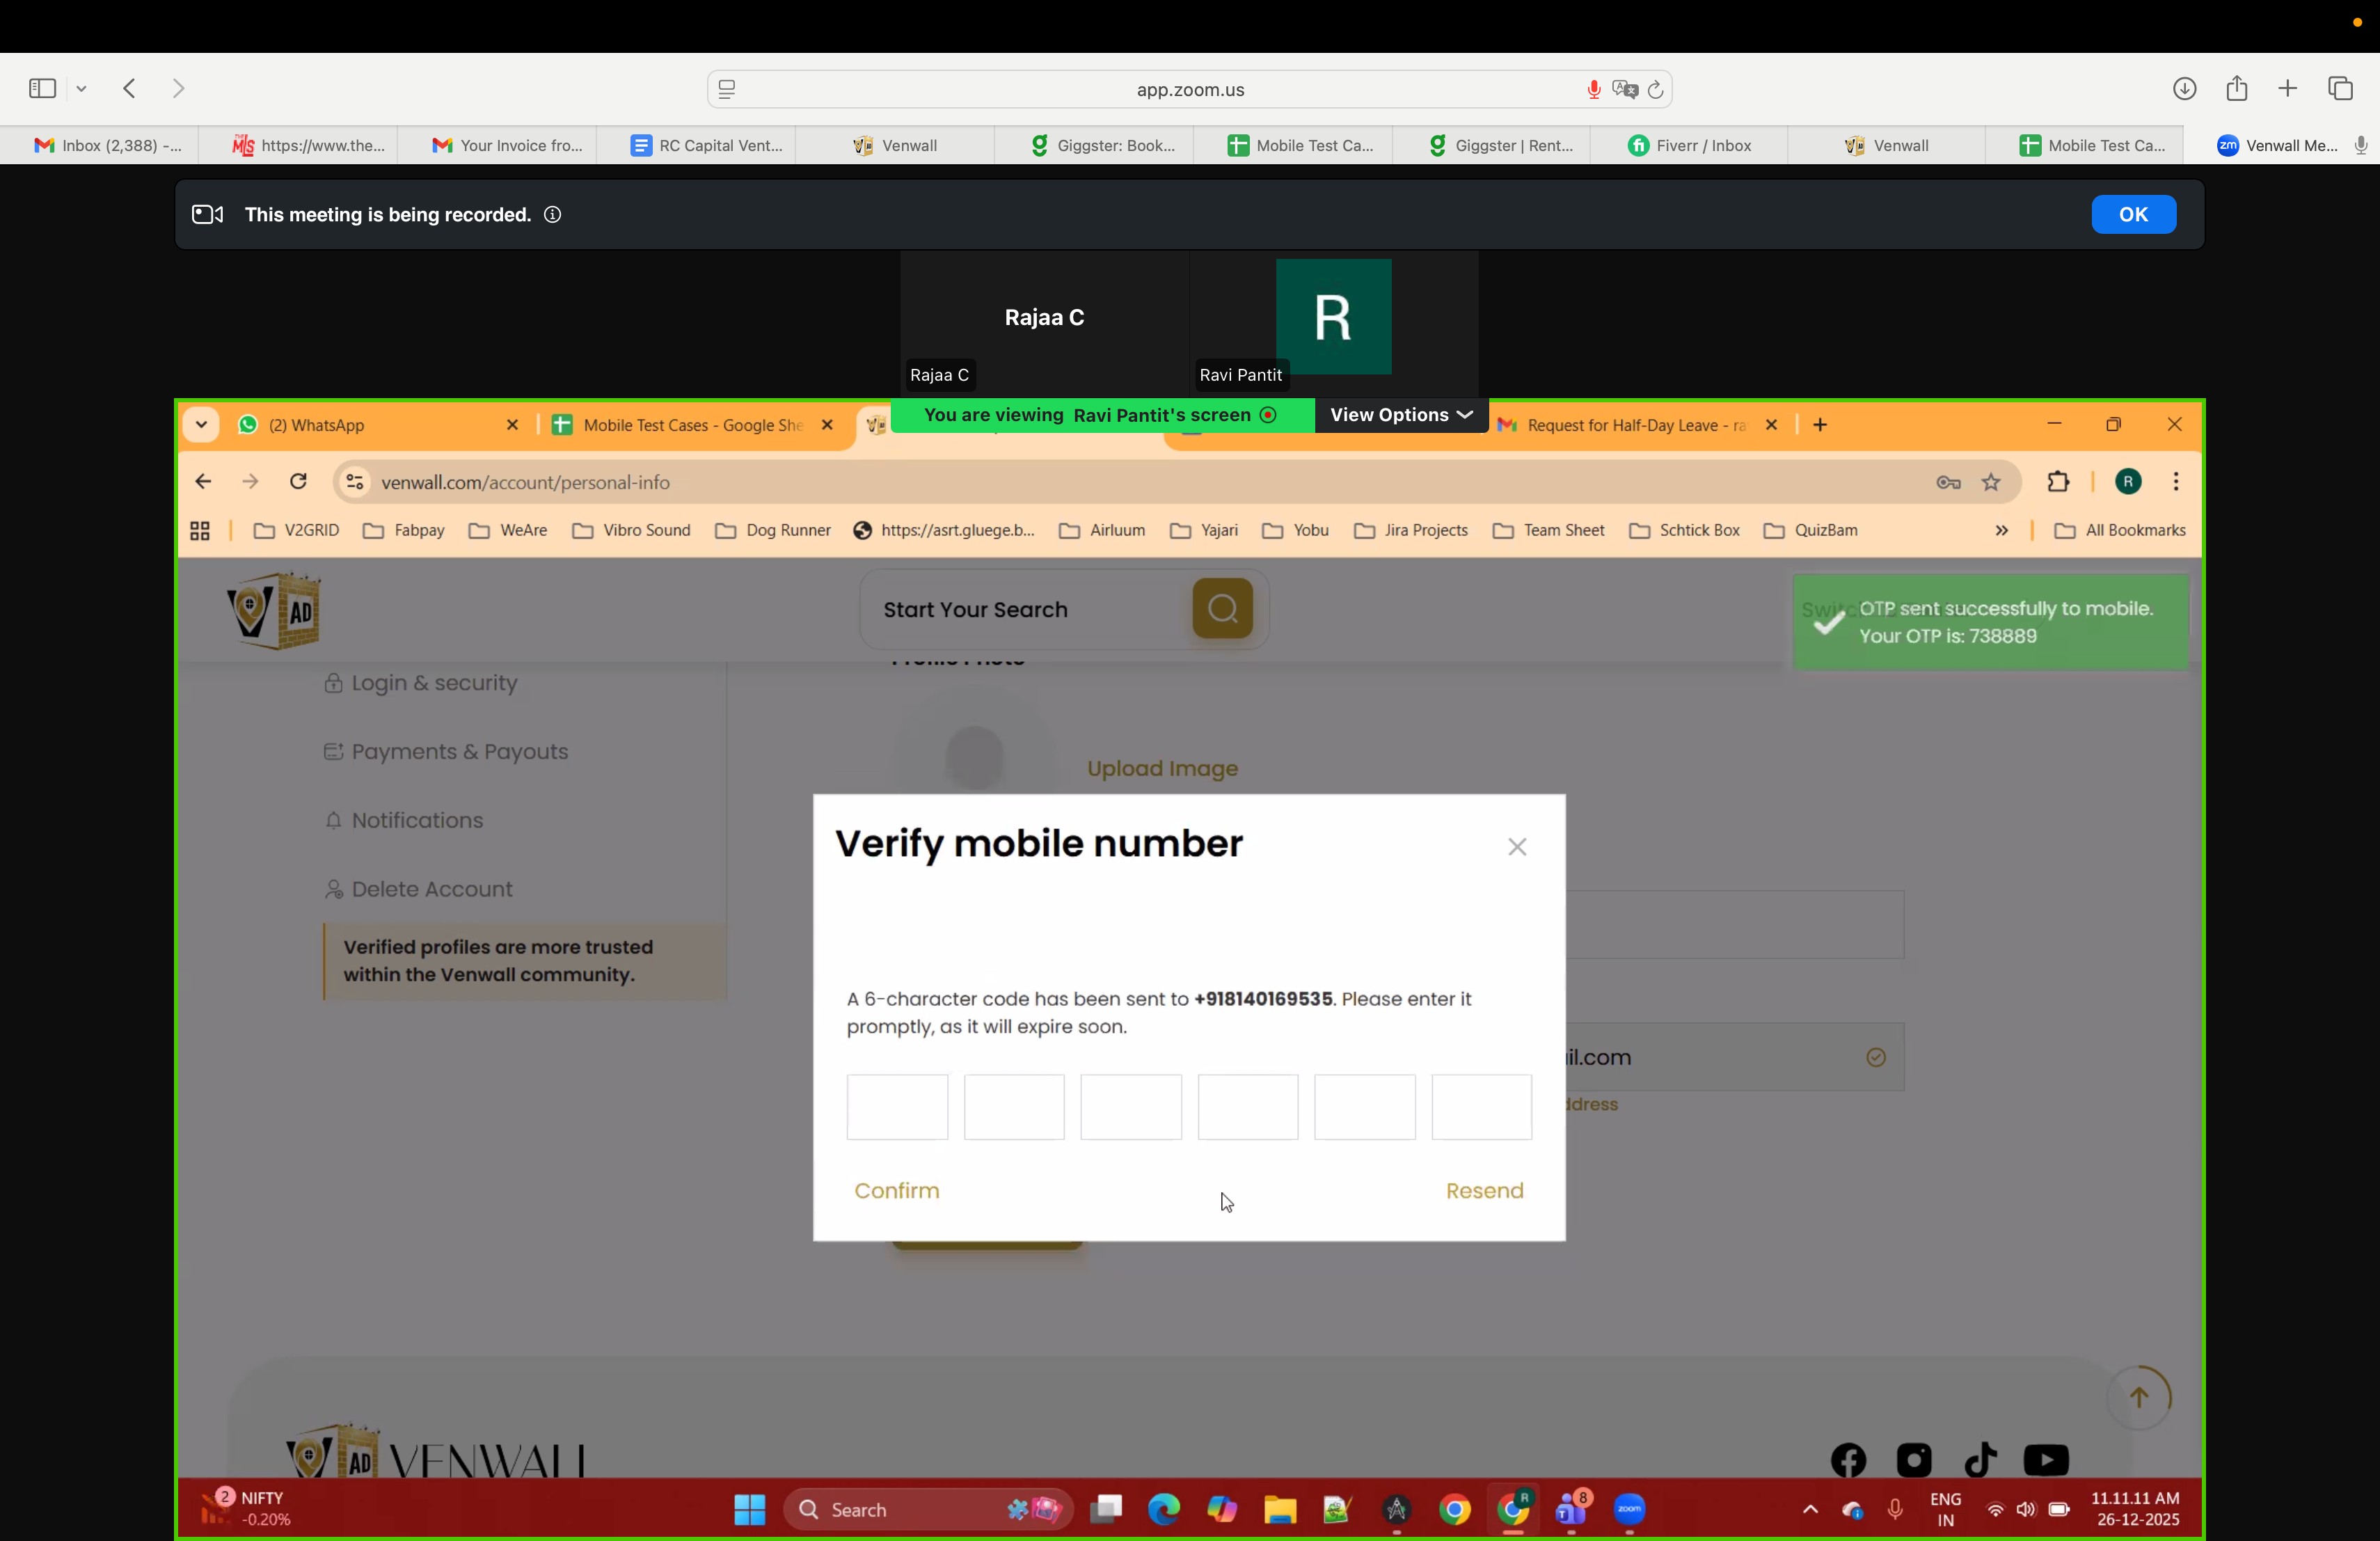Expand the View Options dropdown

pyautogui.click(x=1400, y=415)
